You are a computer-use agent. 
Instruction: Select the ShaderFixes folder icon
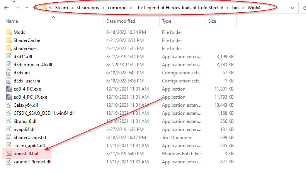click(x=9, y=48)
